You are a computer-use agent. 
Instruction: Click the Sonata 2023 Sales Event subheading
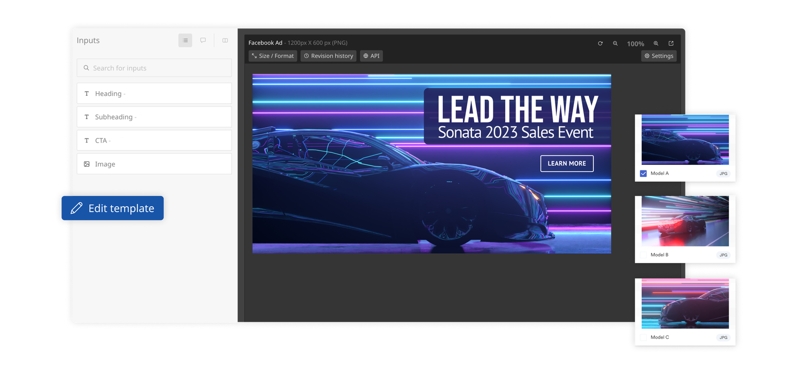(516, 132)
